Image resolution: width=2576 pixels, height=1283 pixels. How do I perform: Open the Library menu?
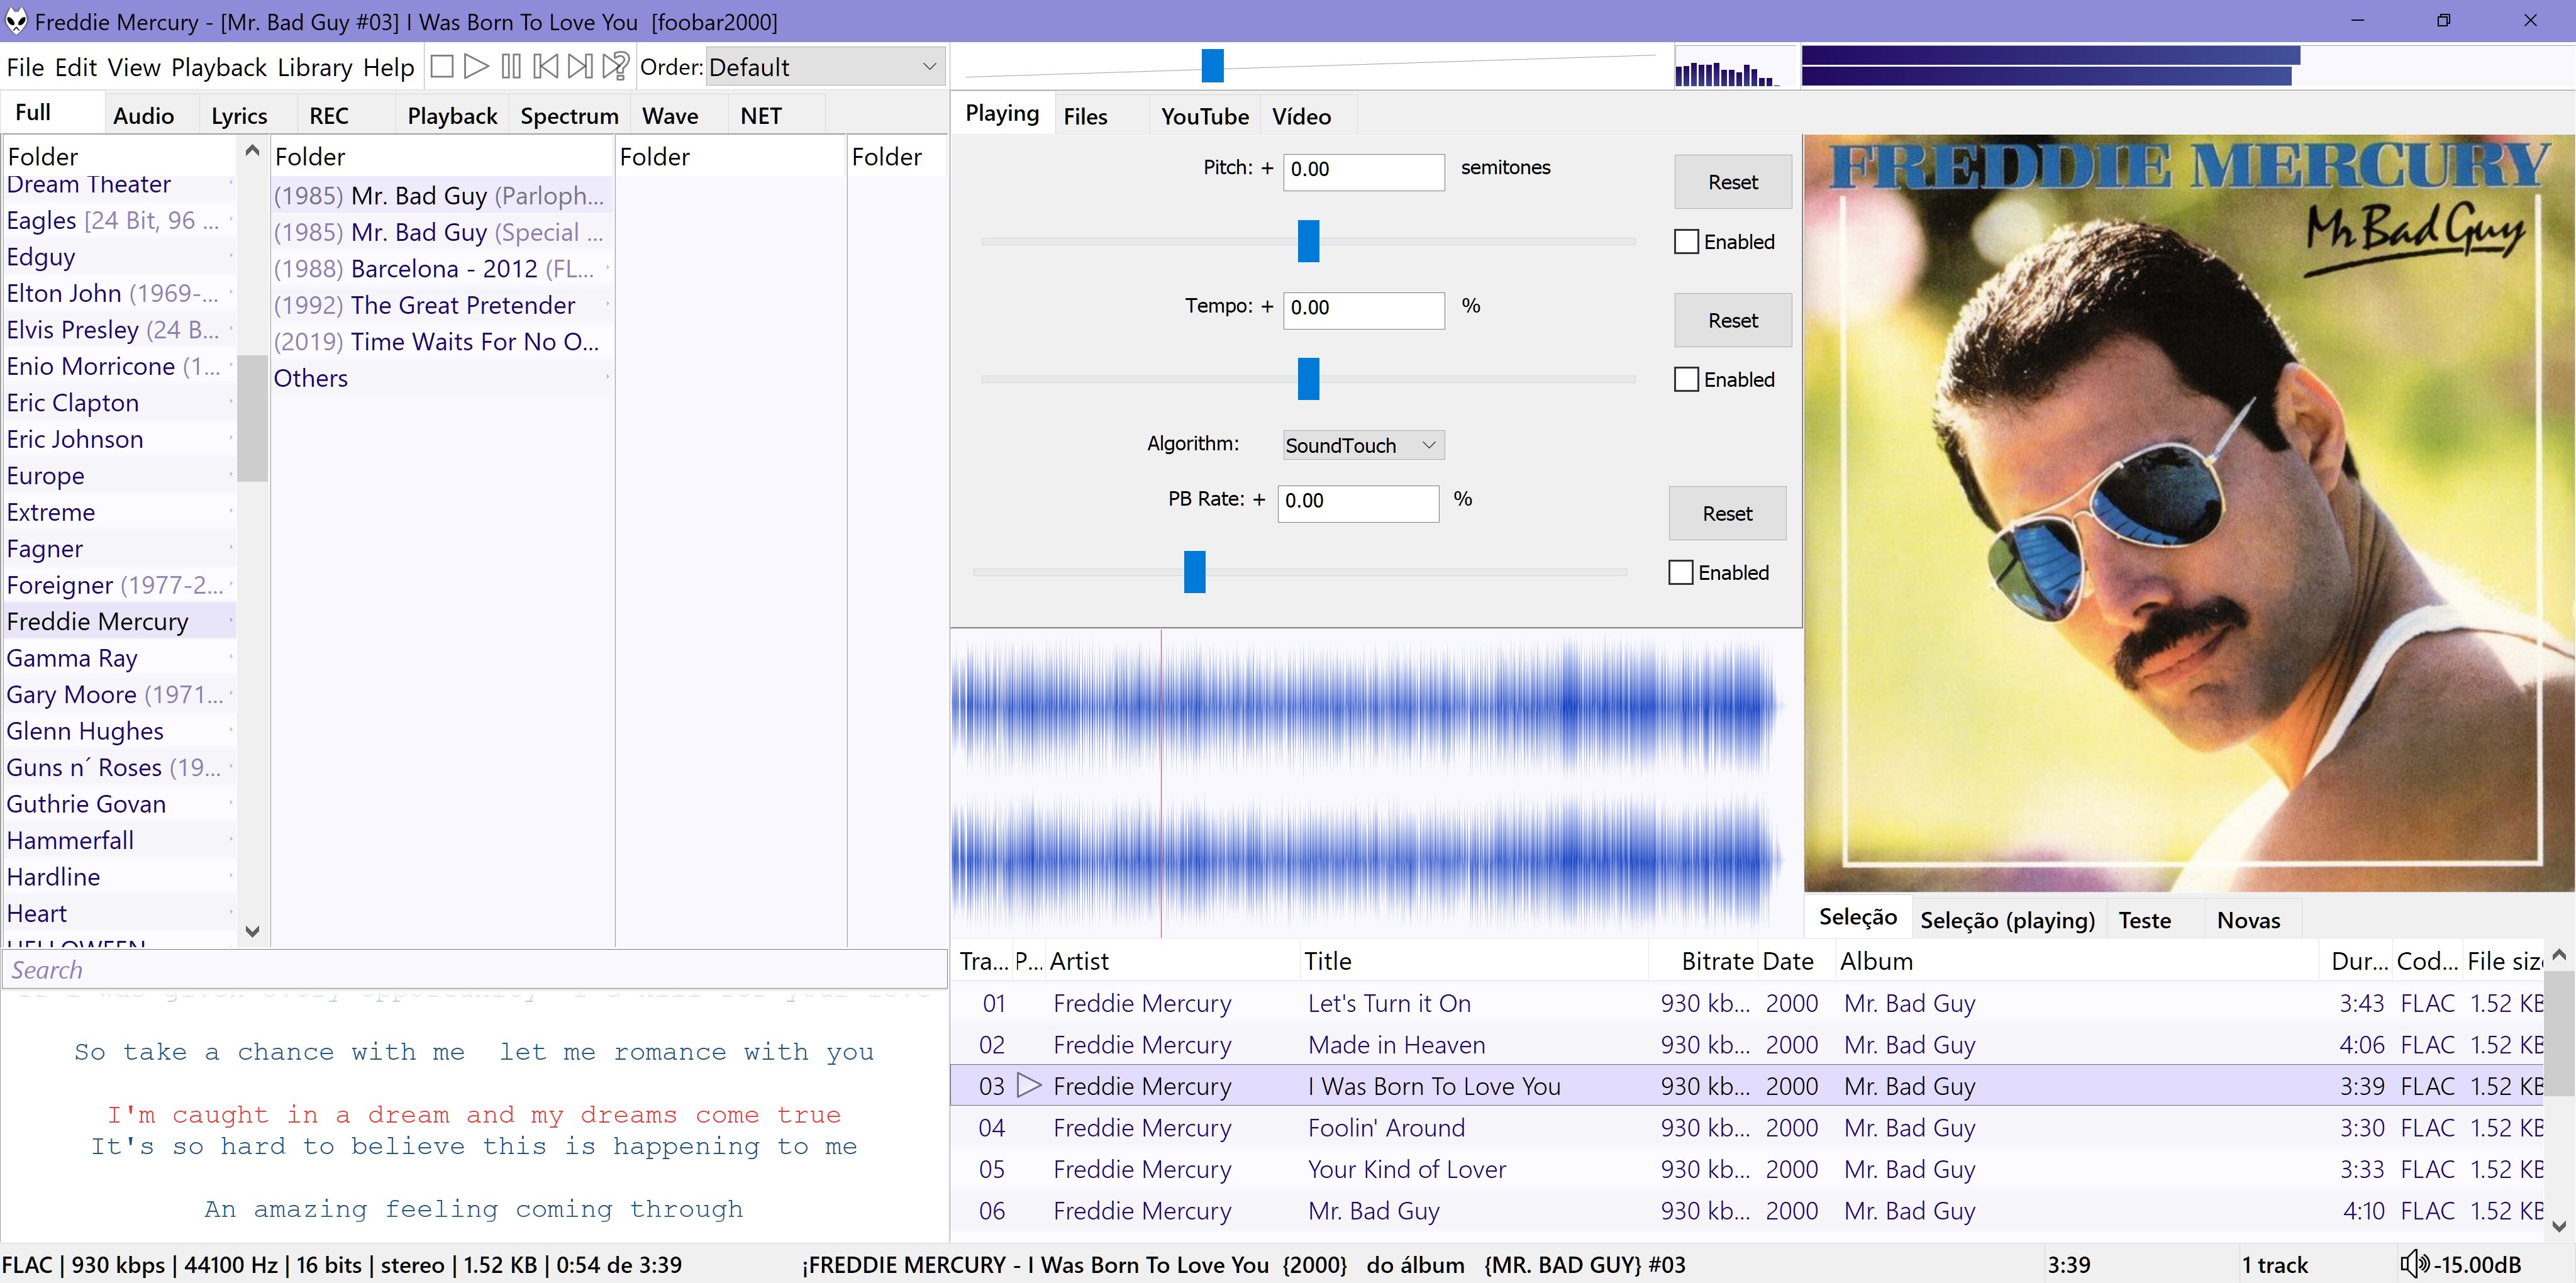[x=314, y=67]
